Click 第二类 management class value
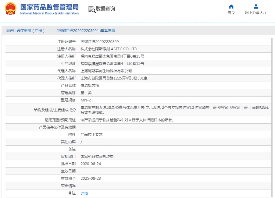Screen dimensions: 275x198 pyautogui.click(x=86, y=93)
